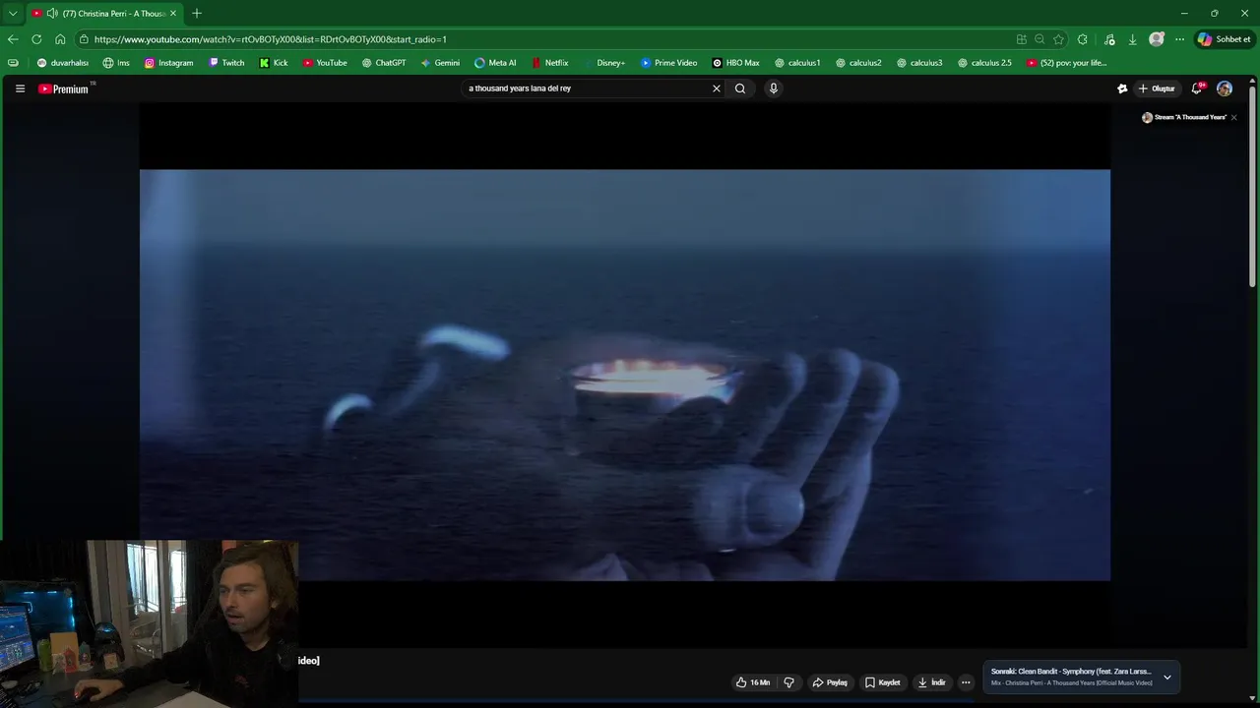The height and width of the screenshot is (708, 1260).
Task: Open the calculus3 bookmark
Action: point(918,63)
